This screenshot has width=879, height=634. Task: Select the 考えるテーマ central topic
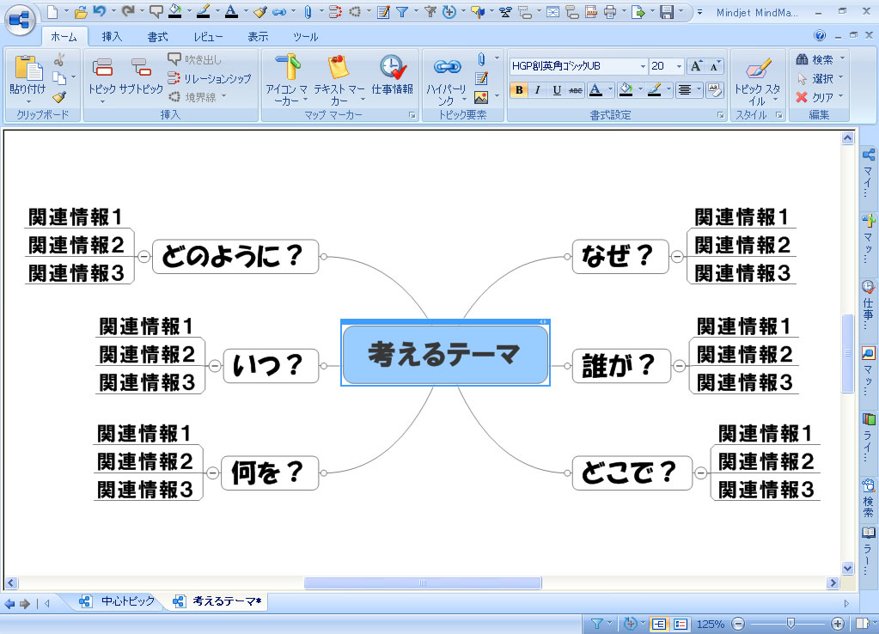point(445,355)
